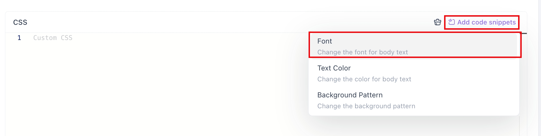The width and height of the screenshot is (541, 136).
Task: Focus the Custom CSS placeholder text
Action: point(53,38)
